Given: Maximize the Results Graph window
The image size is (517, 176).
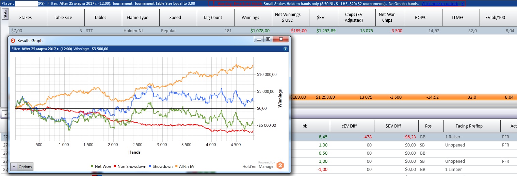Looking at the screenshot, I should [268, 40].
